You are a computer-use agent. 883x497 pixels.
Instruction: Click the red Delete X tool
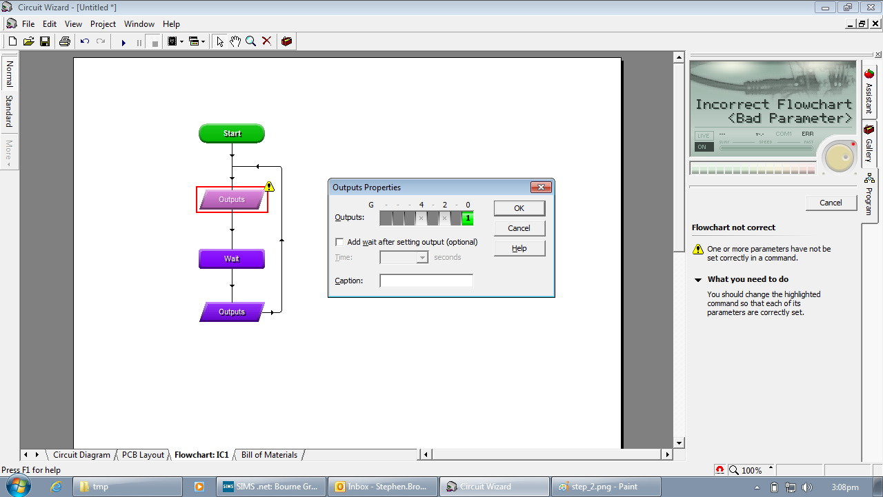point(267,41)
